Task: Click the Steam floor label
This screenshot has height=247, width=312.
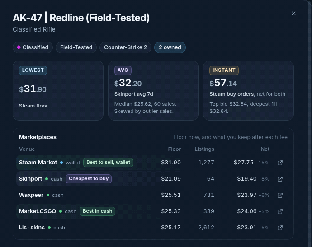Action: [33, 106]
